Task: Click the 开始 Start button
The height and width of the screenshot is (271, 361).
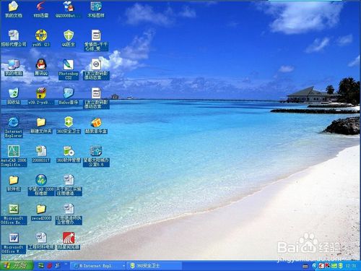Action: 17,265
